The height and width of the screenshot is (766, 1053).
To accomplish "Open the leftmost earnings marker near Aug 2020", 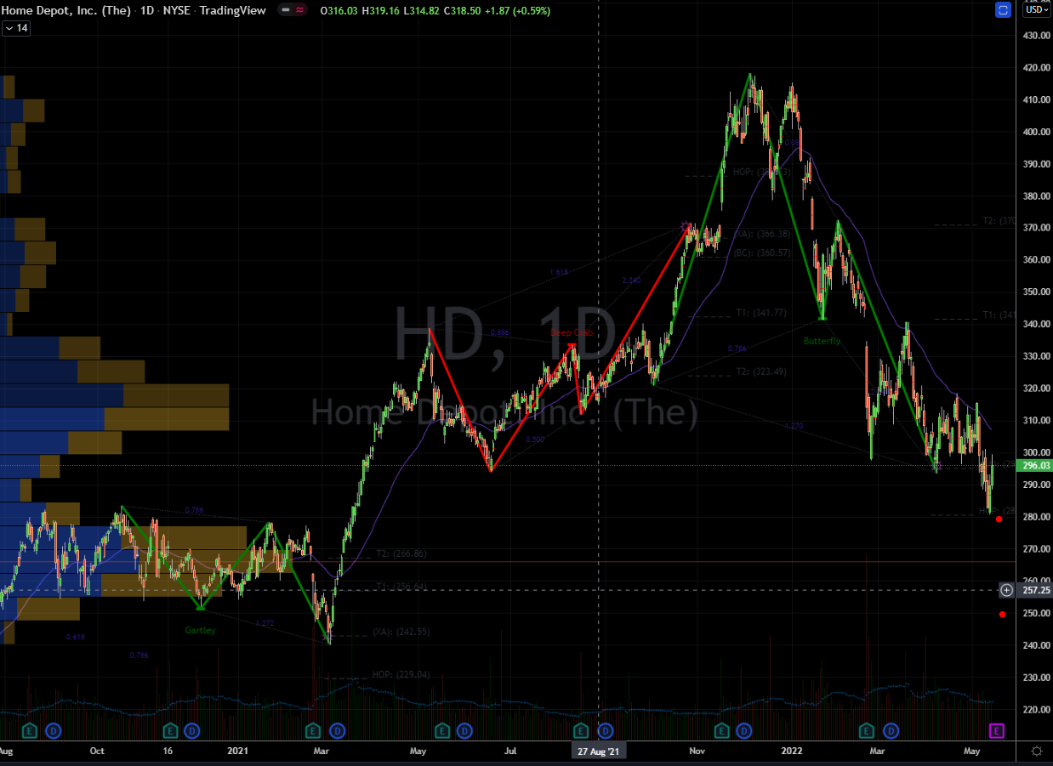I will click(x=30, y=730).
